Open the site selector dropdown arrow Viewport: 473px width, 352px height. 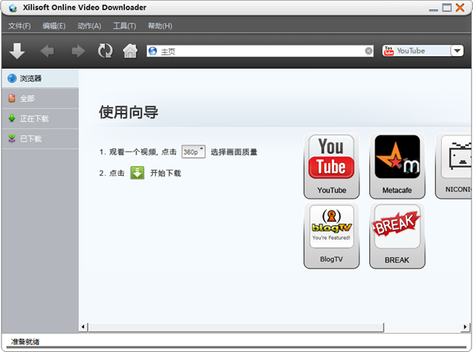tap(457, 50)
